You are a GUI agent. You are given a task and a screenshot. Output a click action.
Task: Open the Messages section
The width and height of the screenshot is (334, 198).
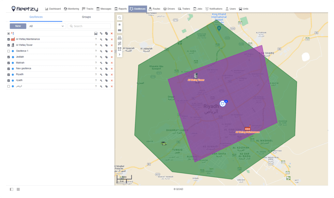pyautogui.click(x=104, y=9)
